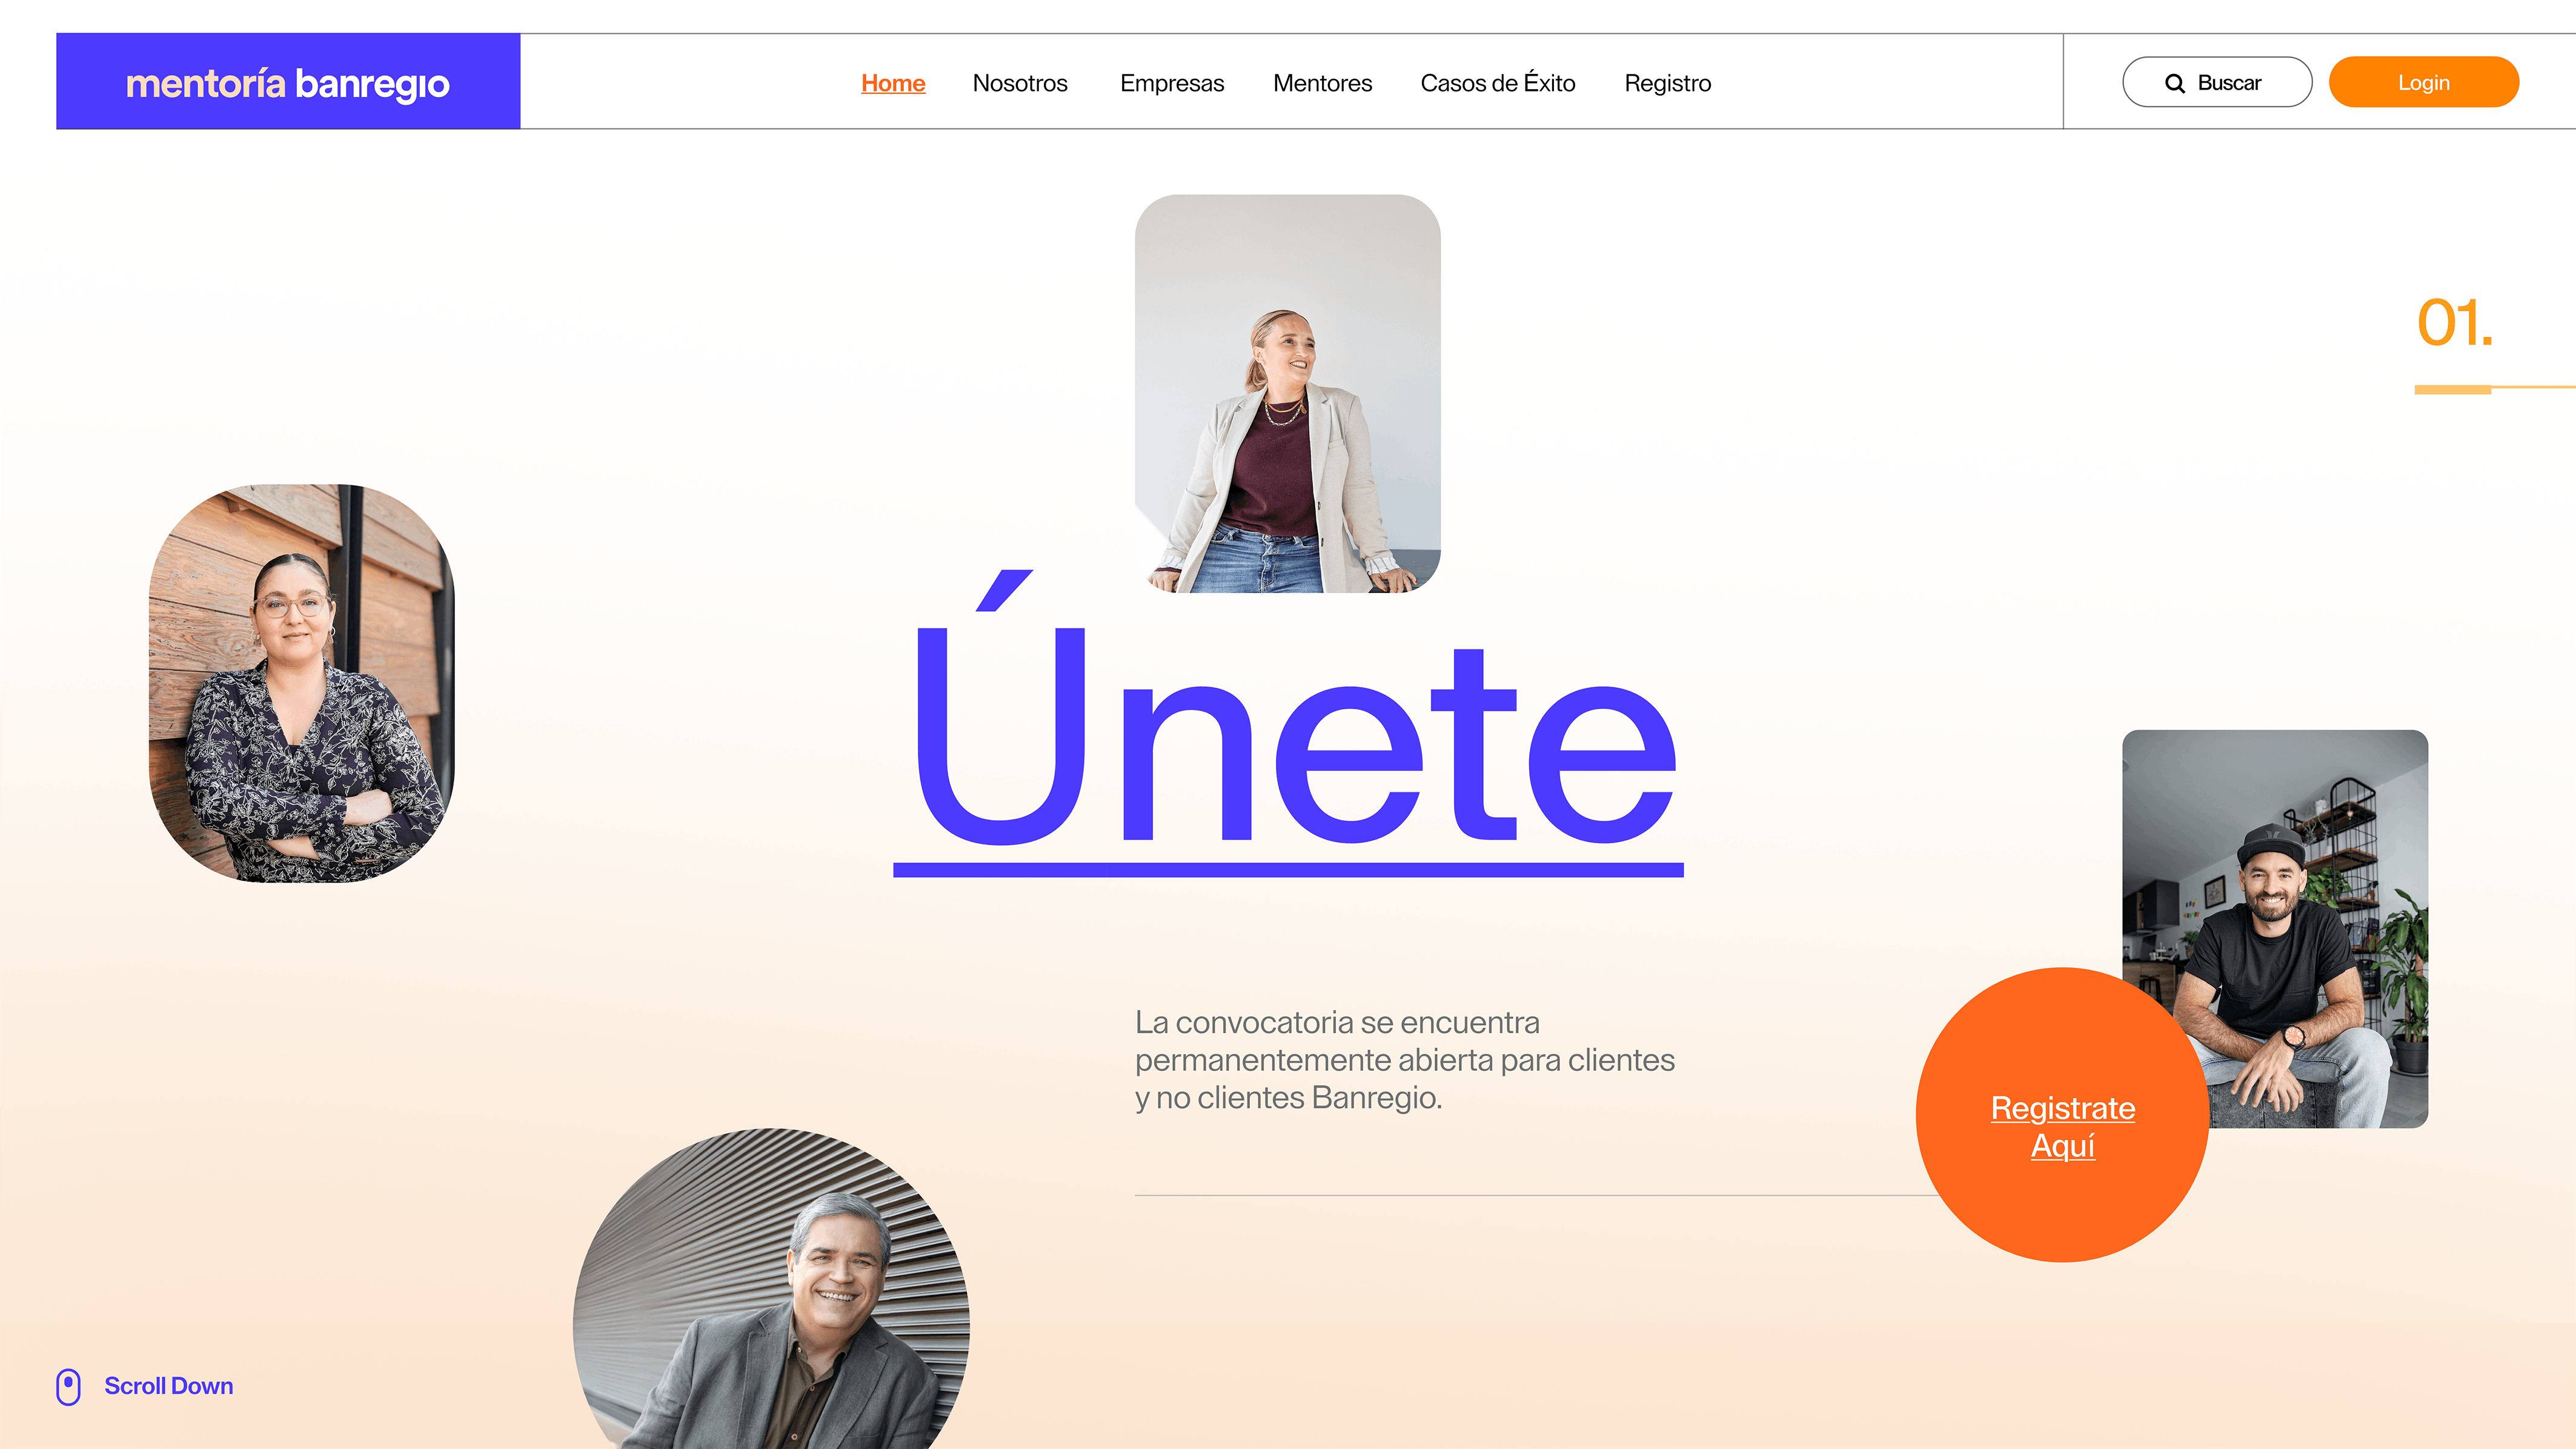
Task: Click the Scroll Down text
Action: (169, 1386)
